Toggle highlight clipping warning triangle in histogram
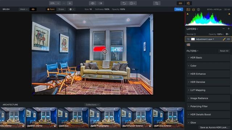The width and height of the screenshot is (232, 130). tap(229, 14)
